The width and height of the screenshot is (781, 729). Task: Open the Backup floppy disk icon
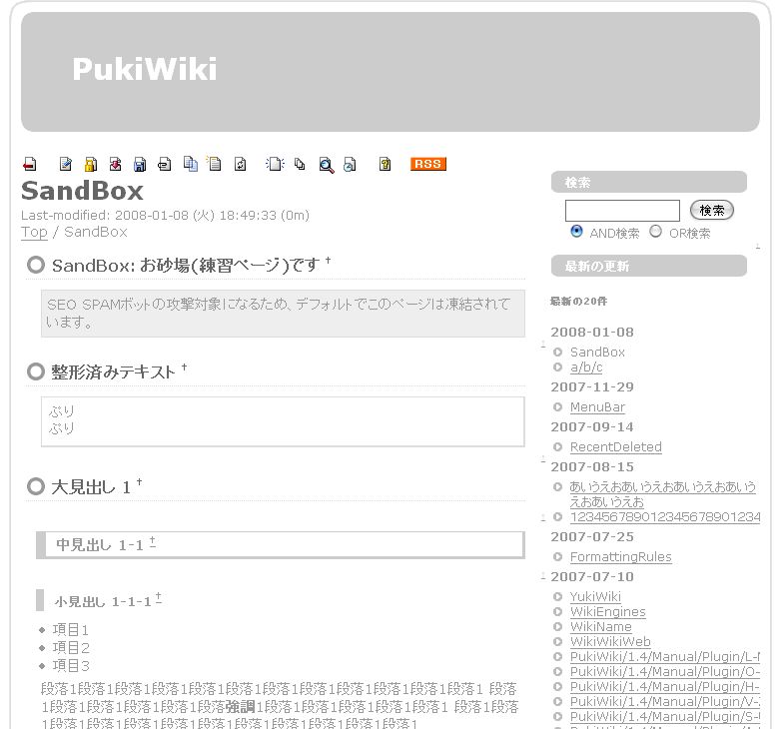pyautogui.click(x=140, y=165)
